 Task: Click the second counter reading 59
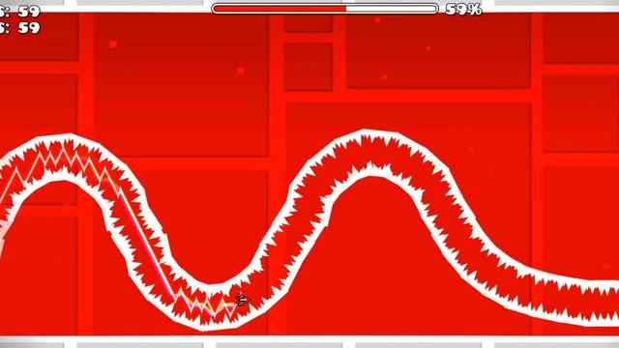pos(20,28)
